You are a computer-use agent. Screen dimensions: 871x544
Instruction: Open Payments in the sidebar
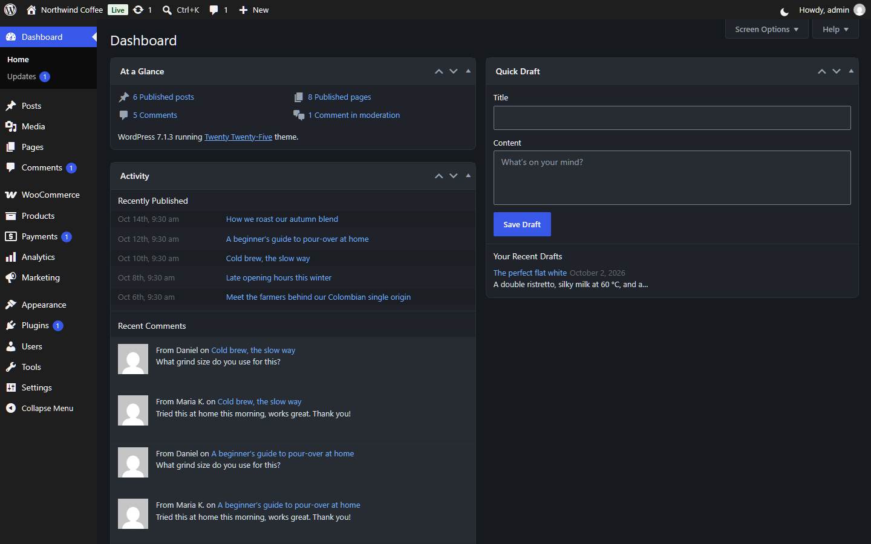(48, 236)
